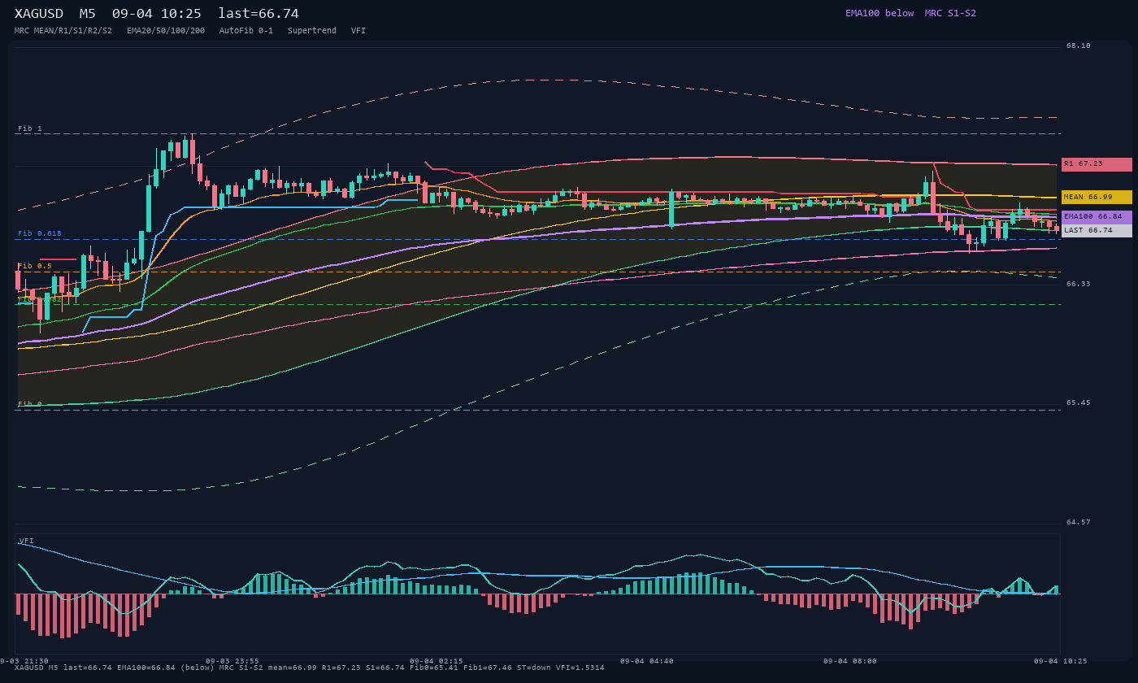Viewport: 1138px width, 683px height.
Task: Click the 09-03 23:55 time axis label
Action: [x=232, y=661]
